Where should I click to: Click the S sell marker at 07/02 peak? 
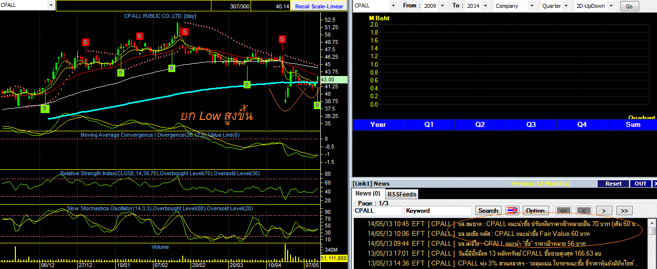[x=184, y=32]
